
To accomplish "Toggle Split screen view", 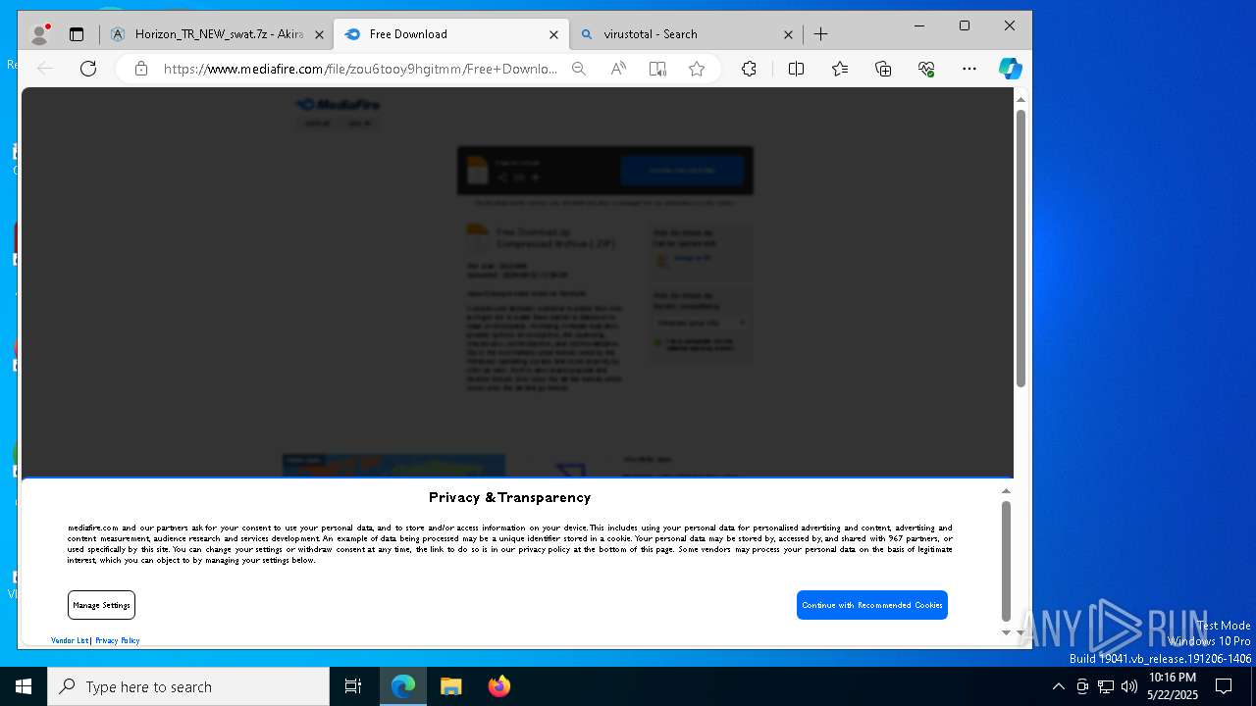I will point(796,69).
